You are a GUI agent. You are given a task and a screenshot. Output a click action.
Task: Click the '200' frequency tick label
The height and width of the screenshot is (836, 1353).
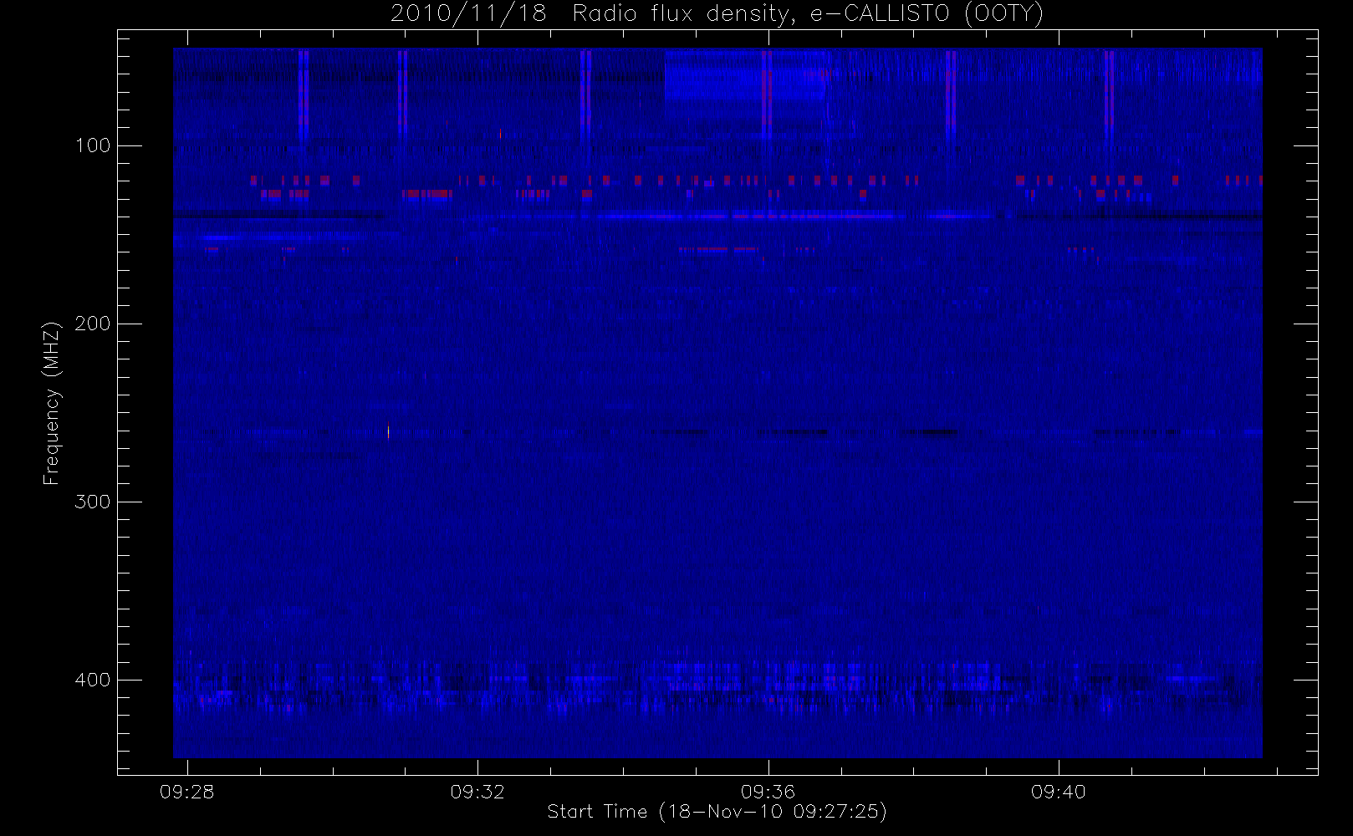pos(93,324)
